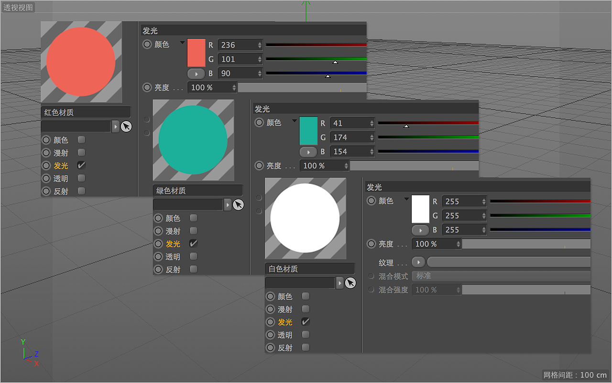The image size is (612, 383).
Task: Click the G value field showing 174
Action: (x=352, y=137)
